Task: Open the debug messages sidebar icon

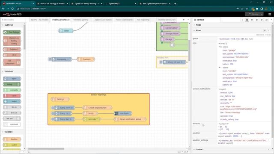Action: [252, 20]
